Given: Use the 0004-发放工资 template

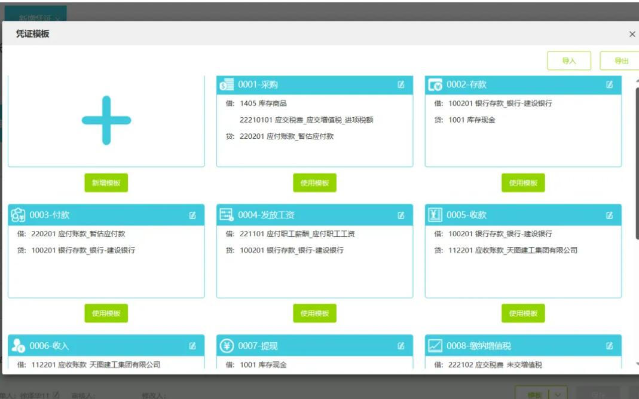Looking at the screenshot, I should tap(314, 313).
